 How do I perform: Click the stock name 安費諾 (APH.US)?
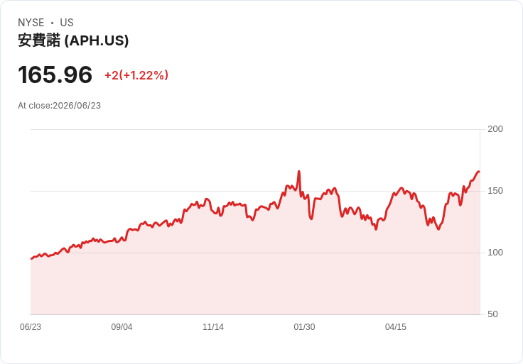[x=73, y=40]
